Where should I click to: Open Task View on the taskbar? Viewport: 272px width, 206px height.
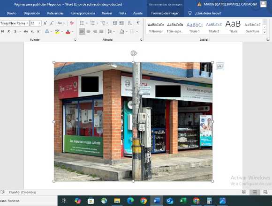pyautogui.click(x=64, y=201)
